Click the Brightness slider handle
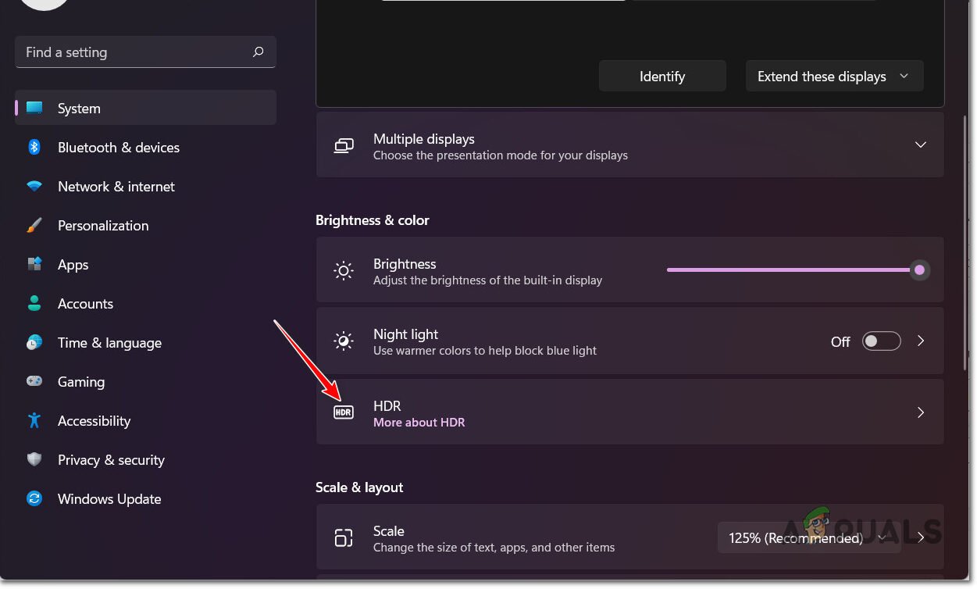 (919, 270)
